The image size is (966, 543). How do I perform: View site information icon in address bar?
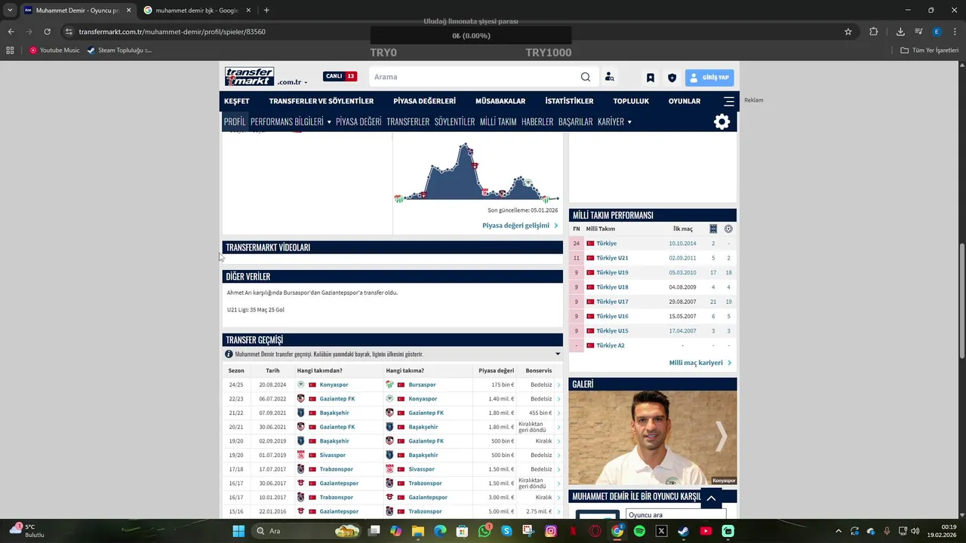69,32
